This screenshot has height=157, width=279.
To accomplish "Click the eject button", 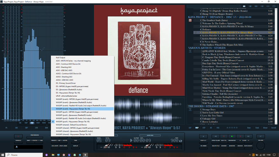I will point(203,136).
